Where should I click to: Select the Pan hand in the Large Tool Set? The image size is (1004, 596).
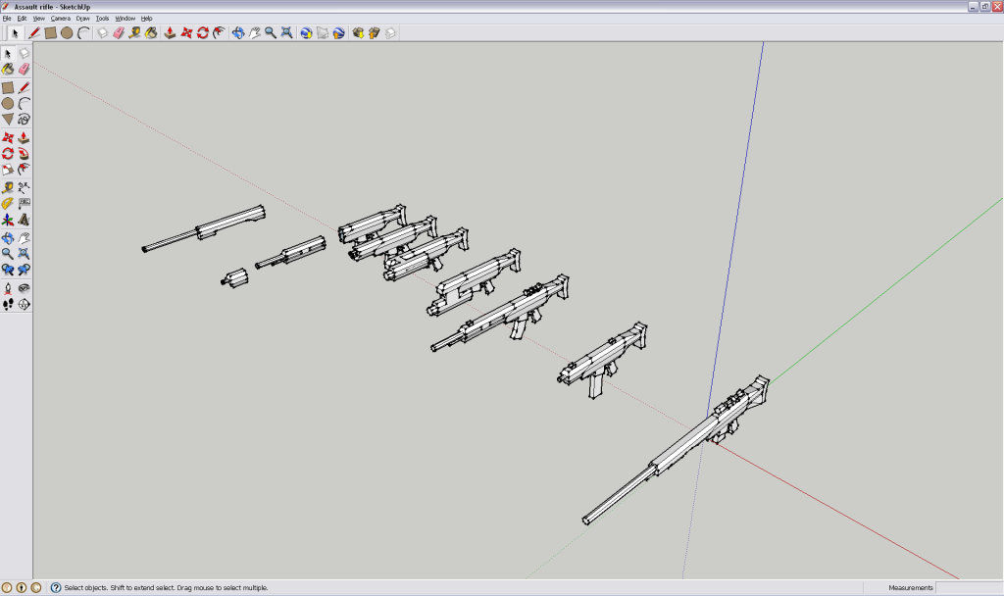click(24, 238)
